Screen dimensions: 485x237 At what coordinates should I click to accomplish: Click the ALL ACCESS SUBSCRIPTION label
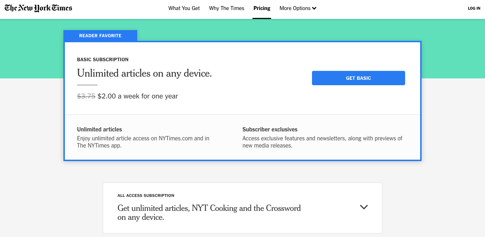tap(146, 195)
